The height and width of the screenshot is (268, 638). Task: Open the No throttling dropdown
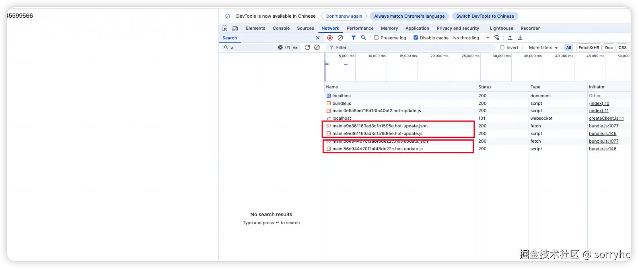[x=471, y=38]
